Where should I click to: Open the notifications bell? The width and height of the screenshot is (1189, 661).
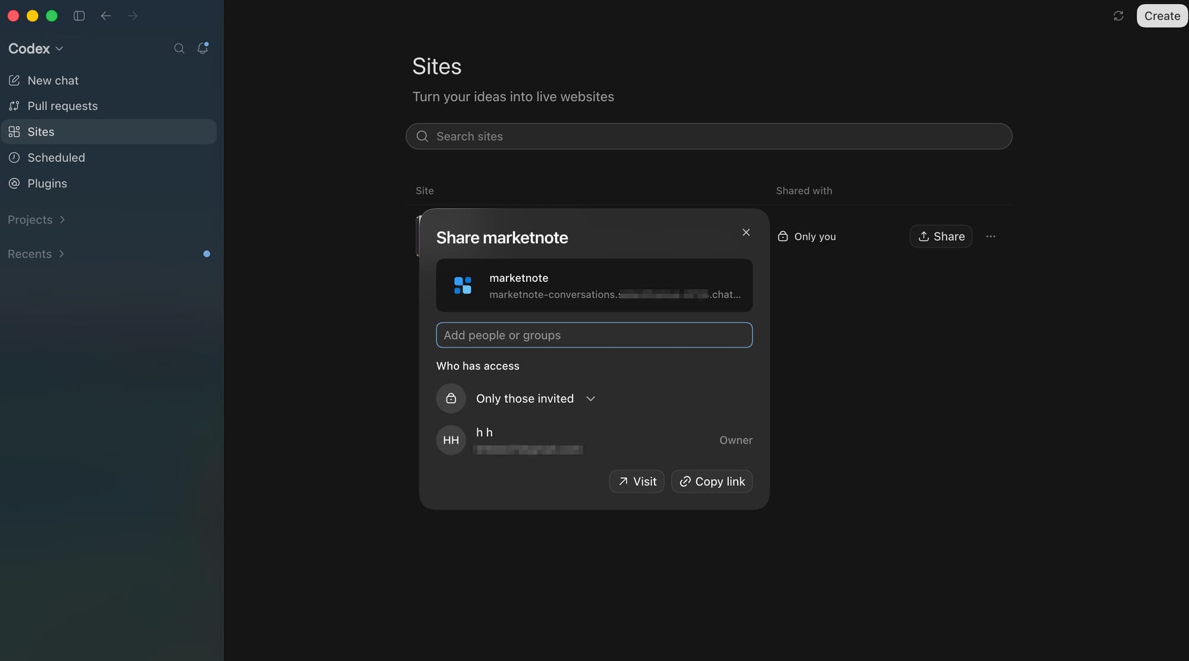coord(203,48)
